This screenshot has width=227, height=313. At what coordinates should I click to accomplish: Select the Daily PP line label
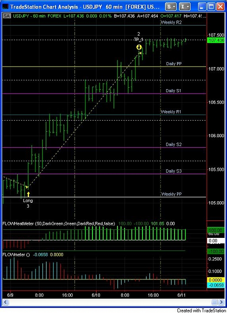point(174,64)
